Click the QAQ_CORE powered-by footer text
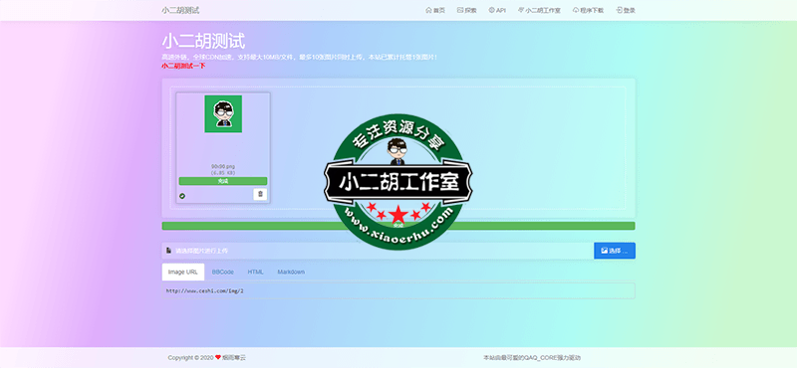797x368 pixels. point(532,358)
